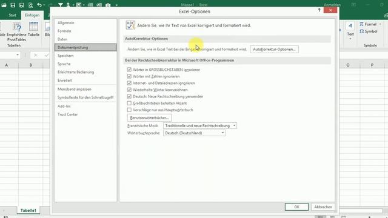Click the Save As icon in quick access toolbar

pos(22,5)
